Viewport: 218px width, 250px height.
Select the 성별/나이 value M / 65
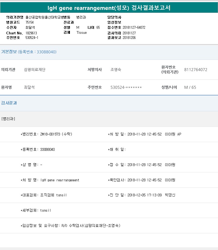[x=190, y=87]
